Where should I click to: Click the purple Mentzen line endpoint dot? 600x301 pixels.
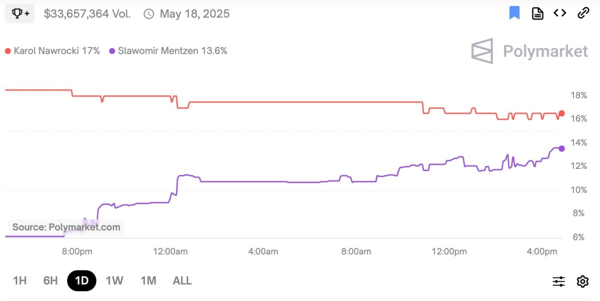pyautogui.click(x=561, y=148)
